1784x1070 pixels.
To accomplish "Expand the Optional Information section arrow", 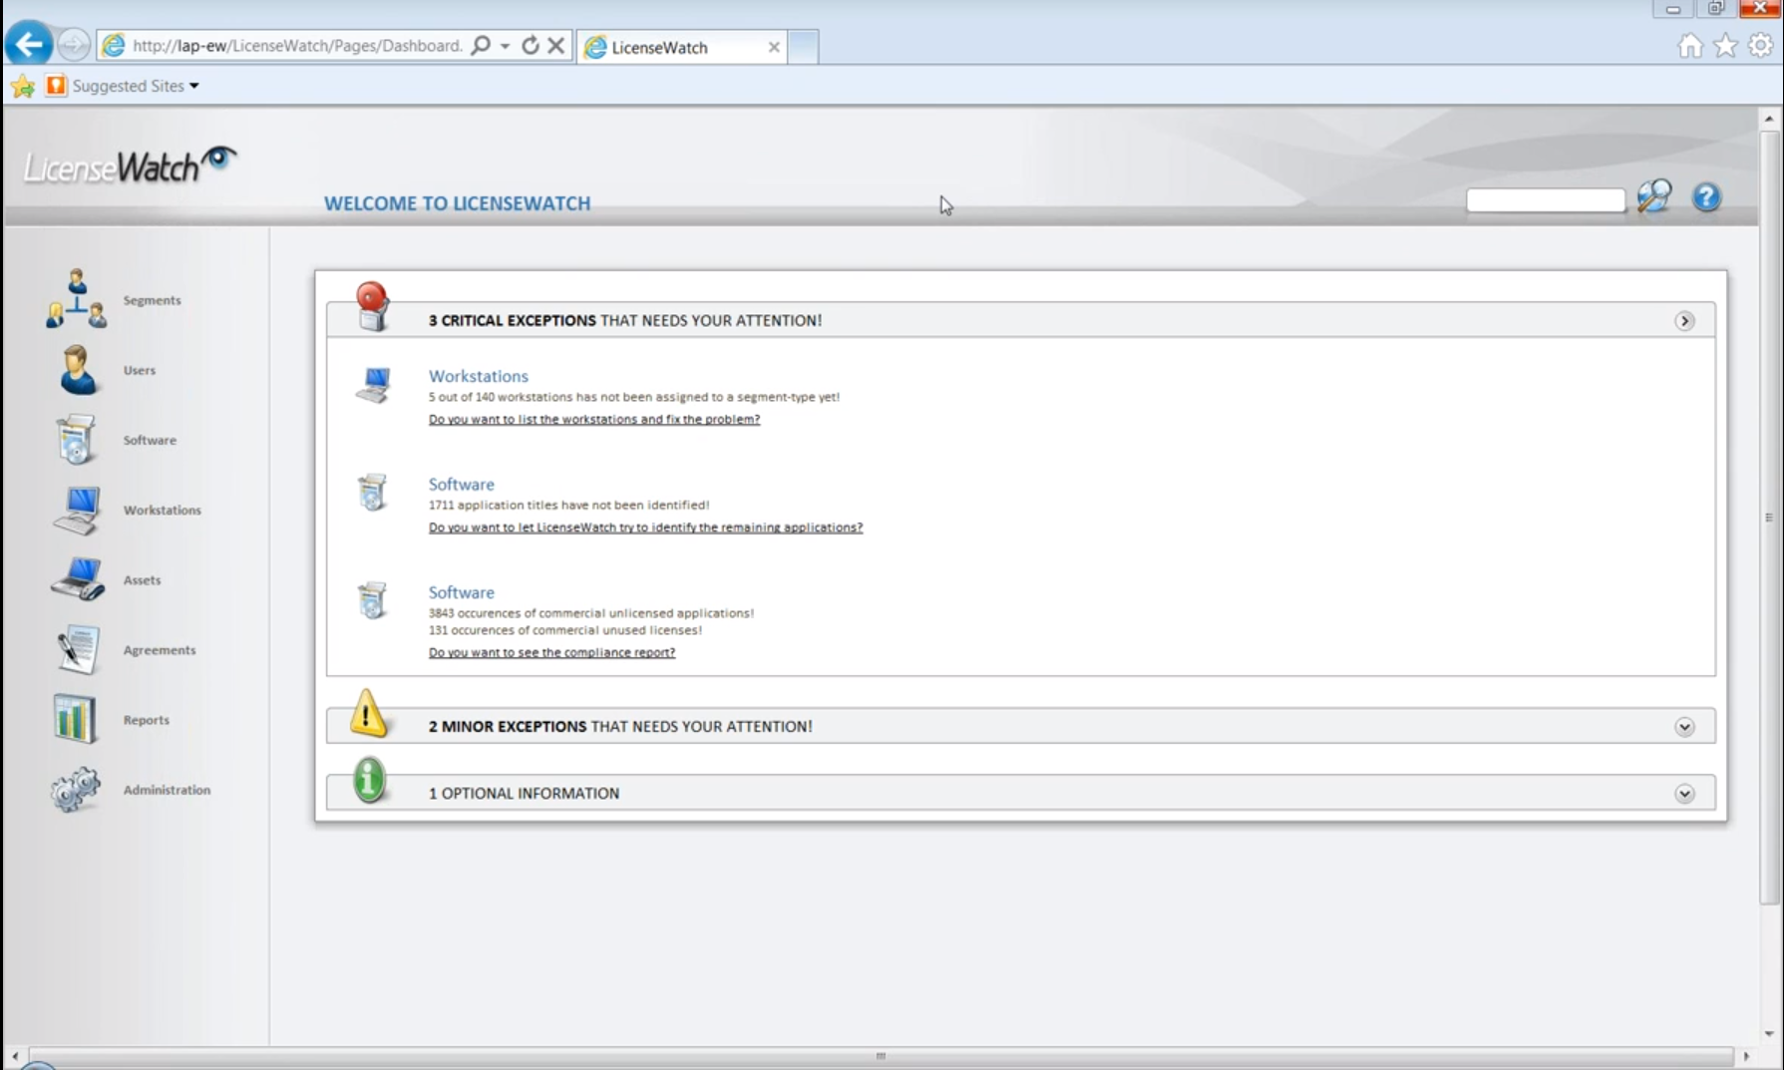I will pyautogui.click(x=1684, y=794).
